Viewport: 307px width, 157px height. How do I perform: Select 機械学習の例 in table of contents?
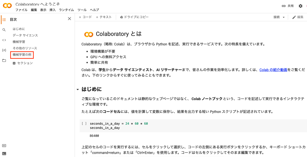22,55
